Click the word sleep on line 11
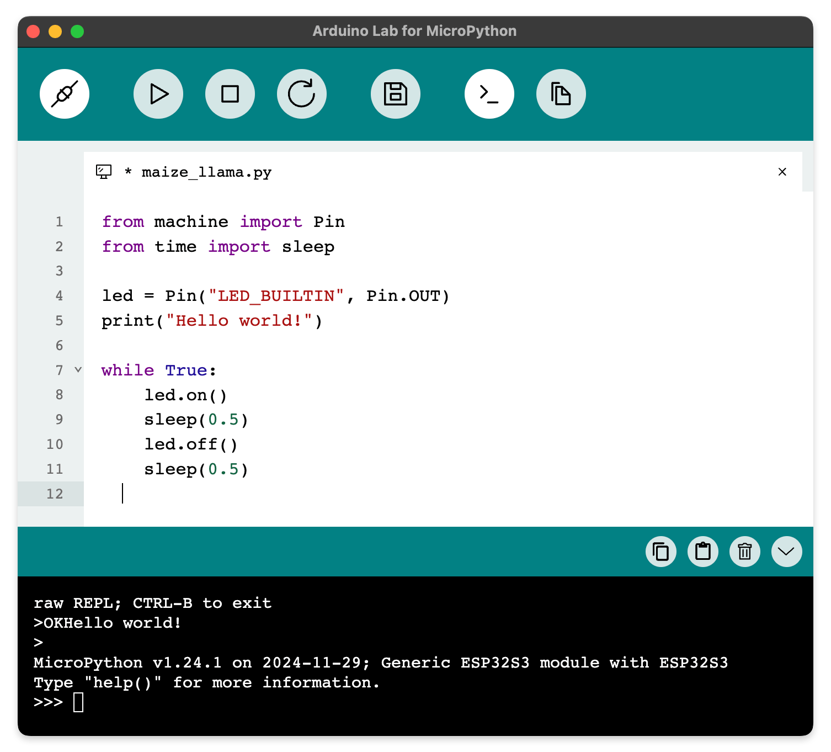 tap(170, 469)
